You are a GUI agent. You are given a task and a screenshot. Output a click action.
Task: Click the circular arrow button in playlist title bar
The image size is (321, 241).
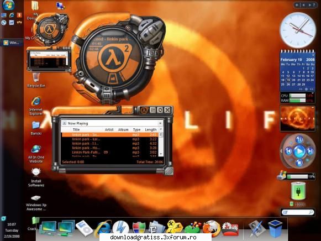click(160, 111)
